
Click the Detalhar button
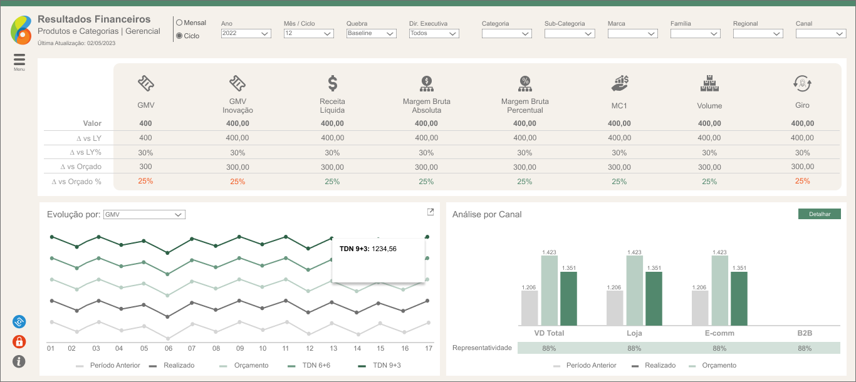click(x=819, y=214)
